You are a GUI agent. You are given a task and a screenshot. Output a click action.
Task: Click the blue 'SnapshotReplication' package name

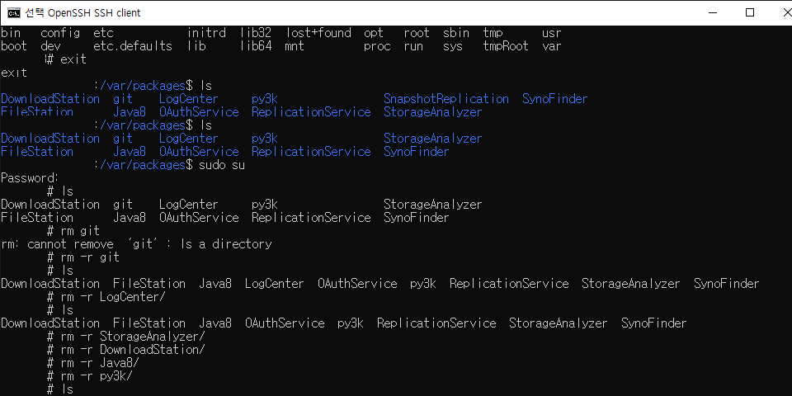446,99
